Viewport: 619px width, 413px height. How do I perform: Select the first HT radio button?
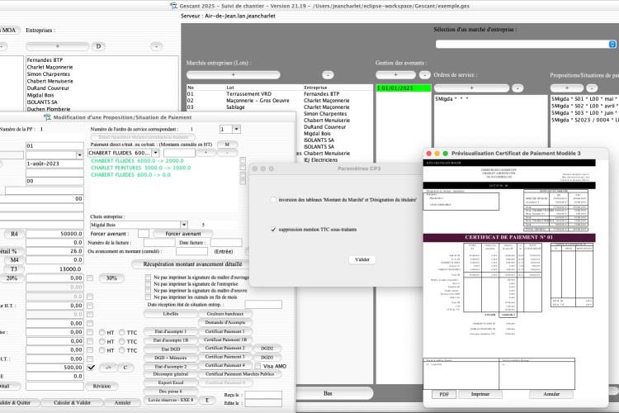[102, 332]
